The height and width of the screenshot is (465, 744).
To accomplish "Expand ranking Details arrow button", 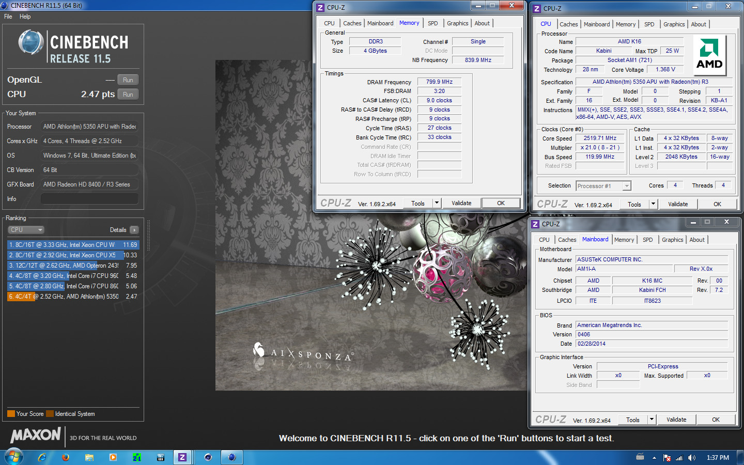I will (x=134, y=230).
